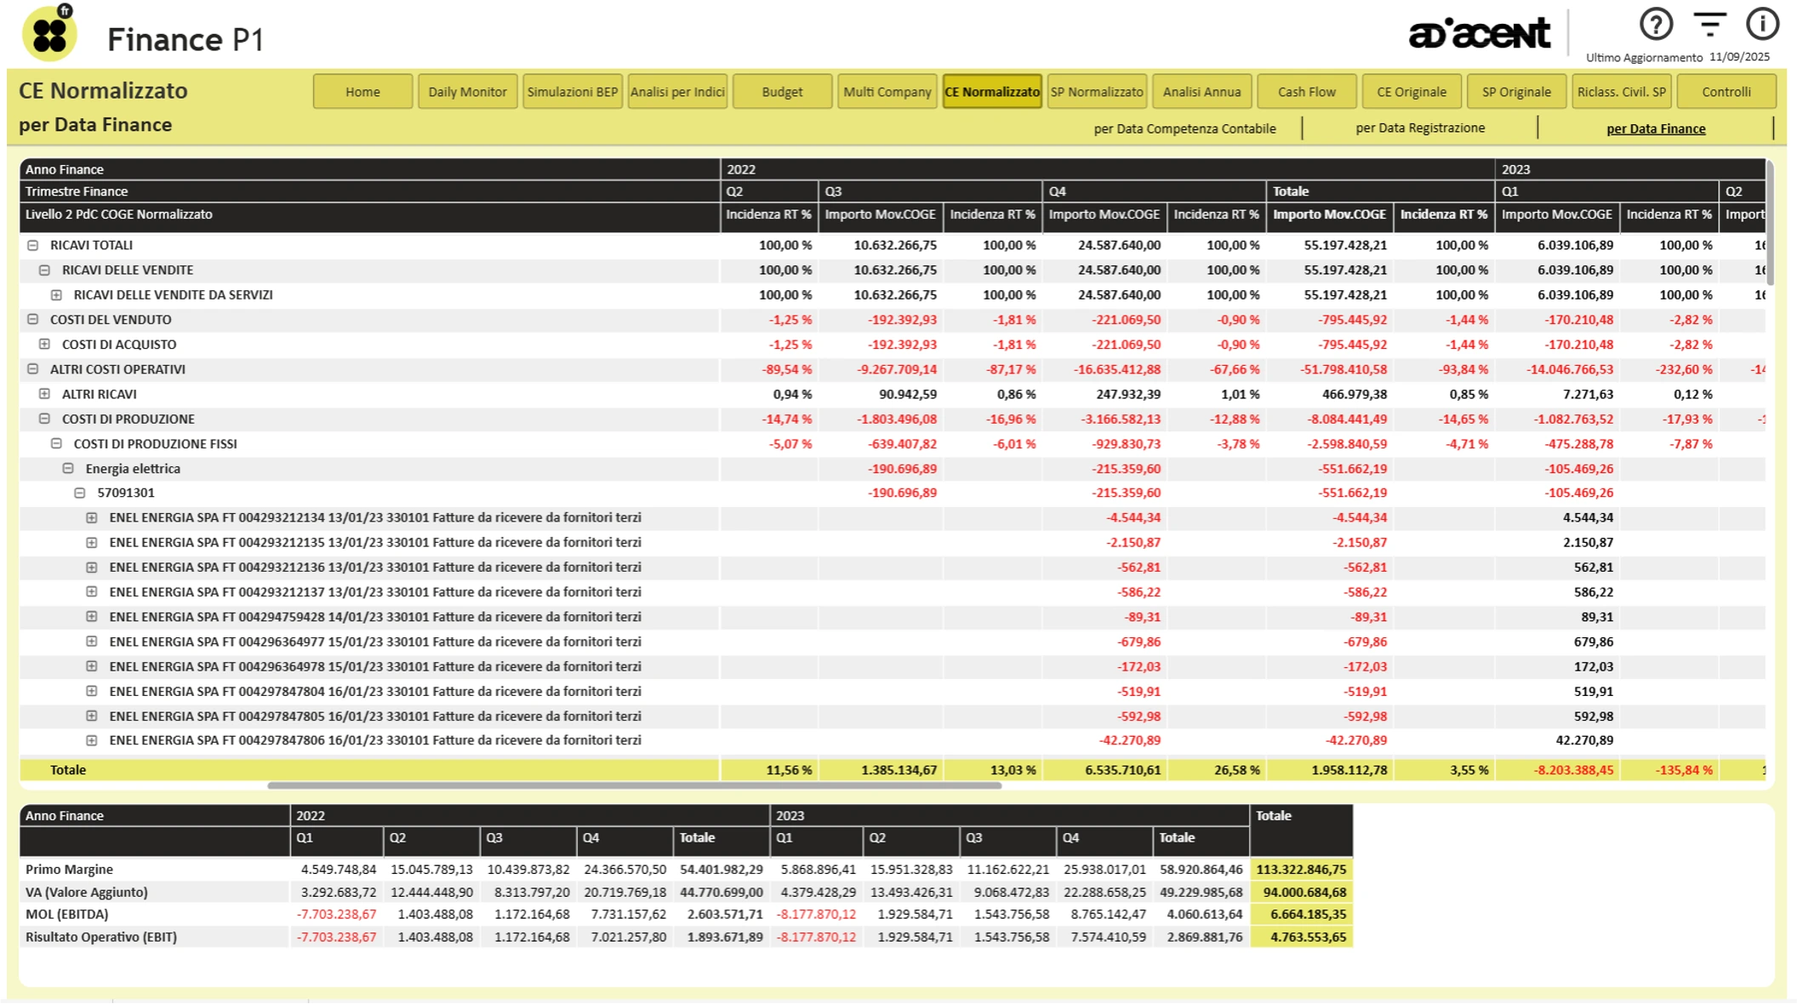Expand the ALTRI RICAVI row
Image resolution: width=1797 pixels, height=1004 pixels.
pyautogui.click(x=45, y=394)
